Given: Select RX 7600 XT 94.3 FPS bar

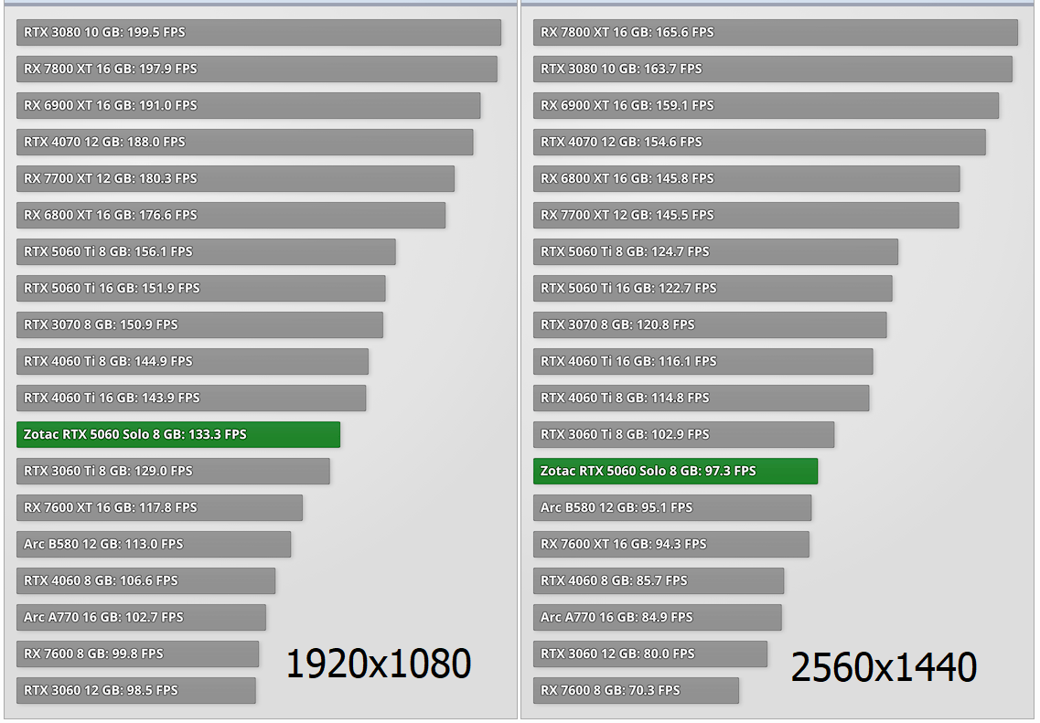Looking at the screenshot, I should 671,544.
